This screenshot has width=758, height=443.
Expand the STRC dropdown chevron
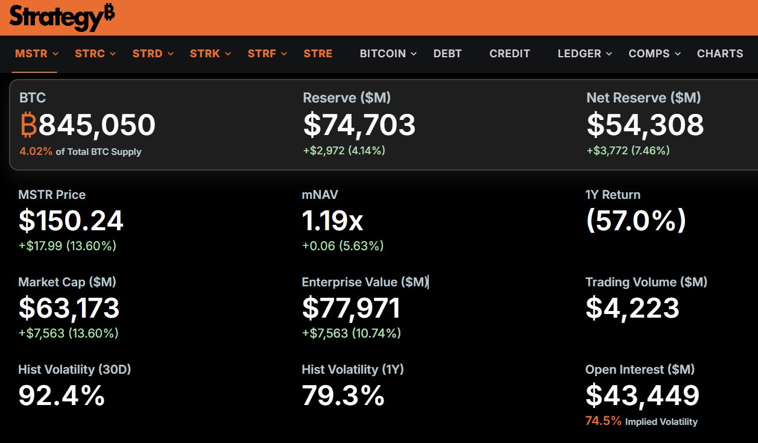[x=113, y=54]
